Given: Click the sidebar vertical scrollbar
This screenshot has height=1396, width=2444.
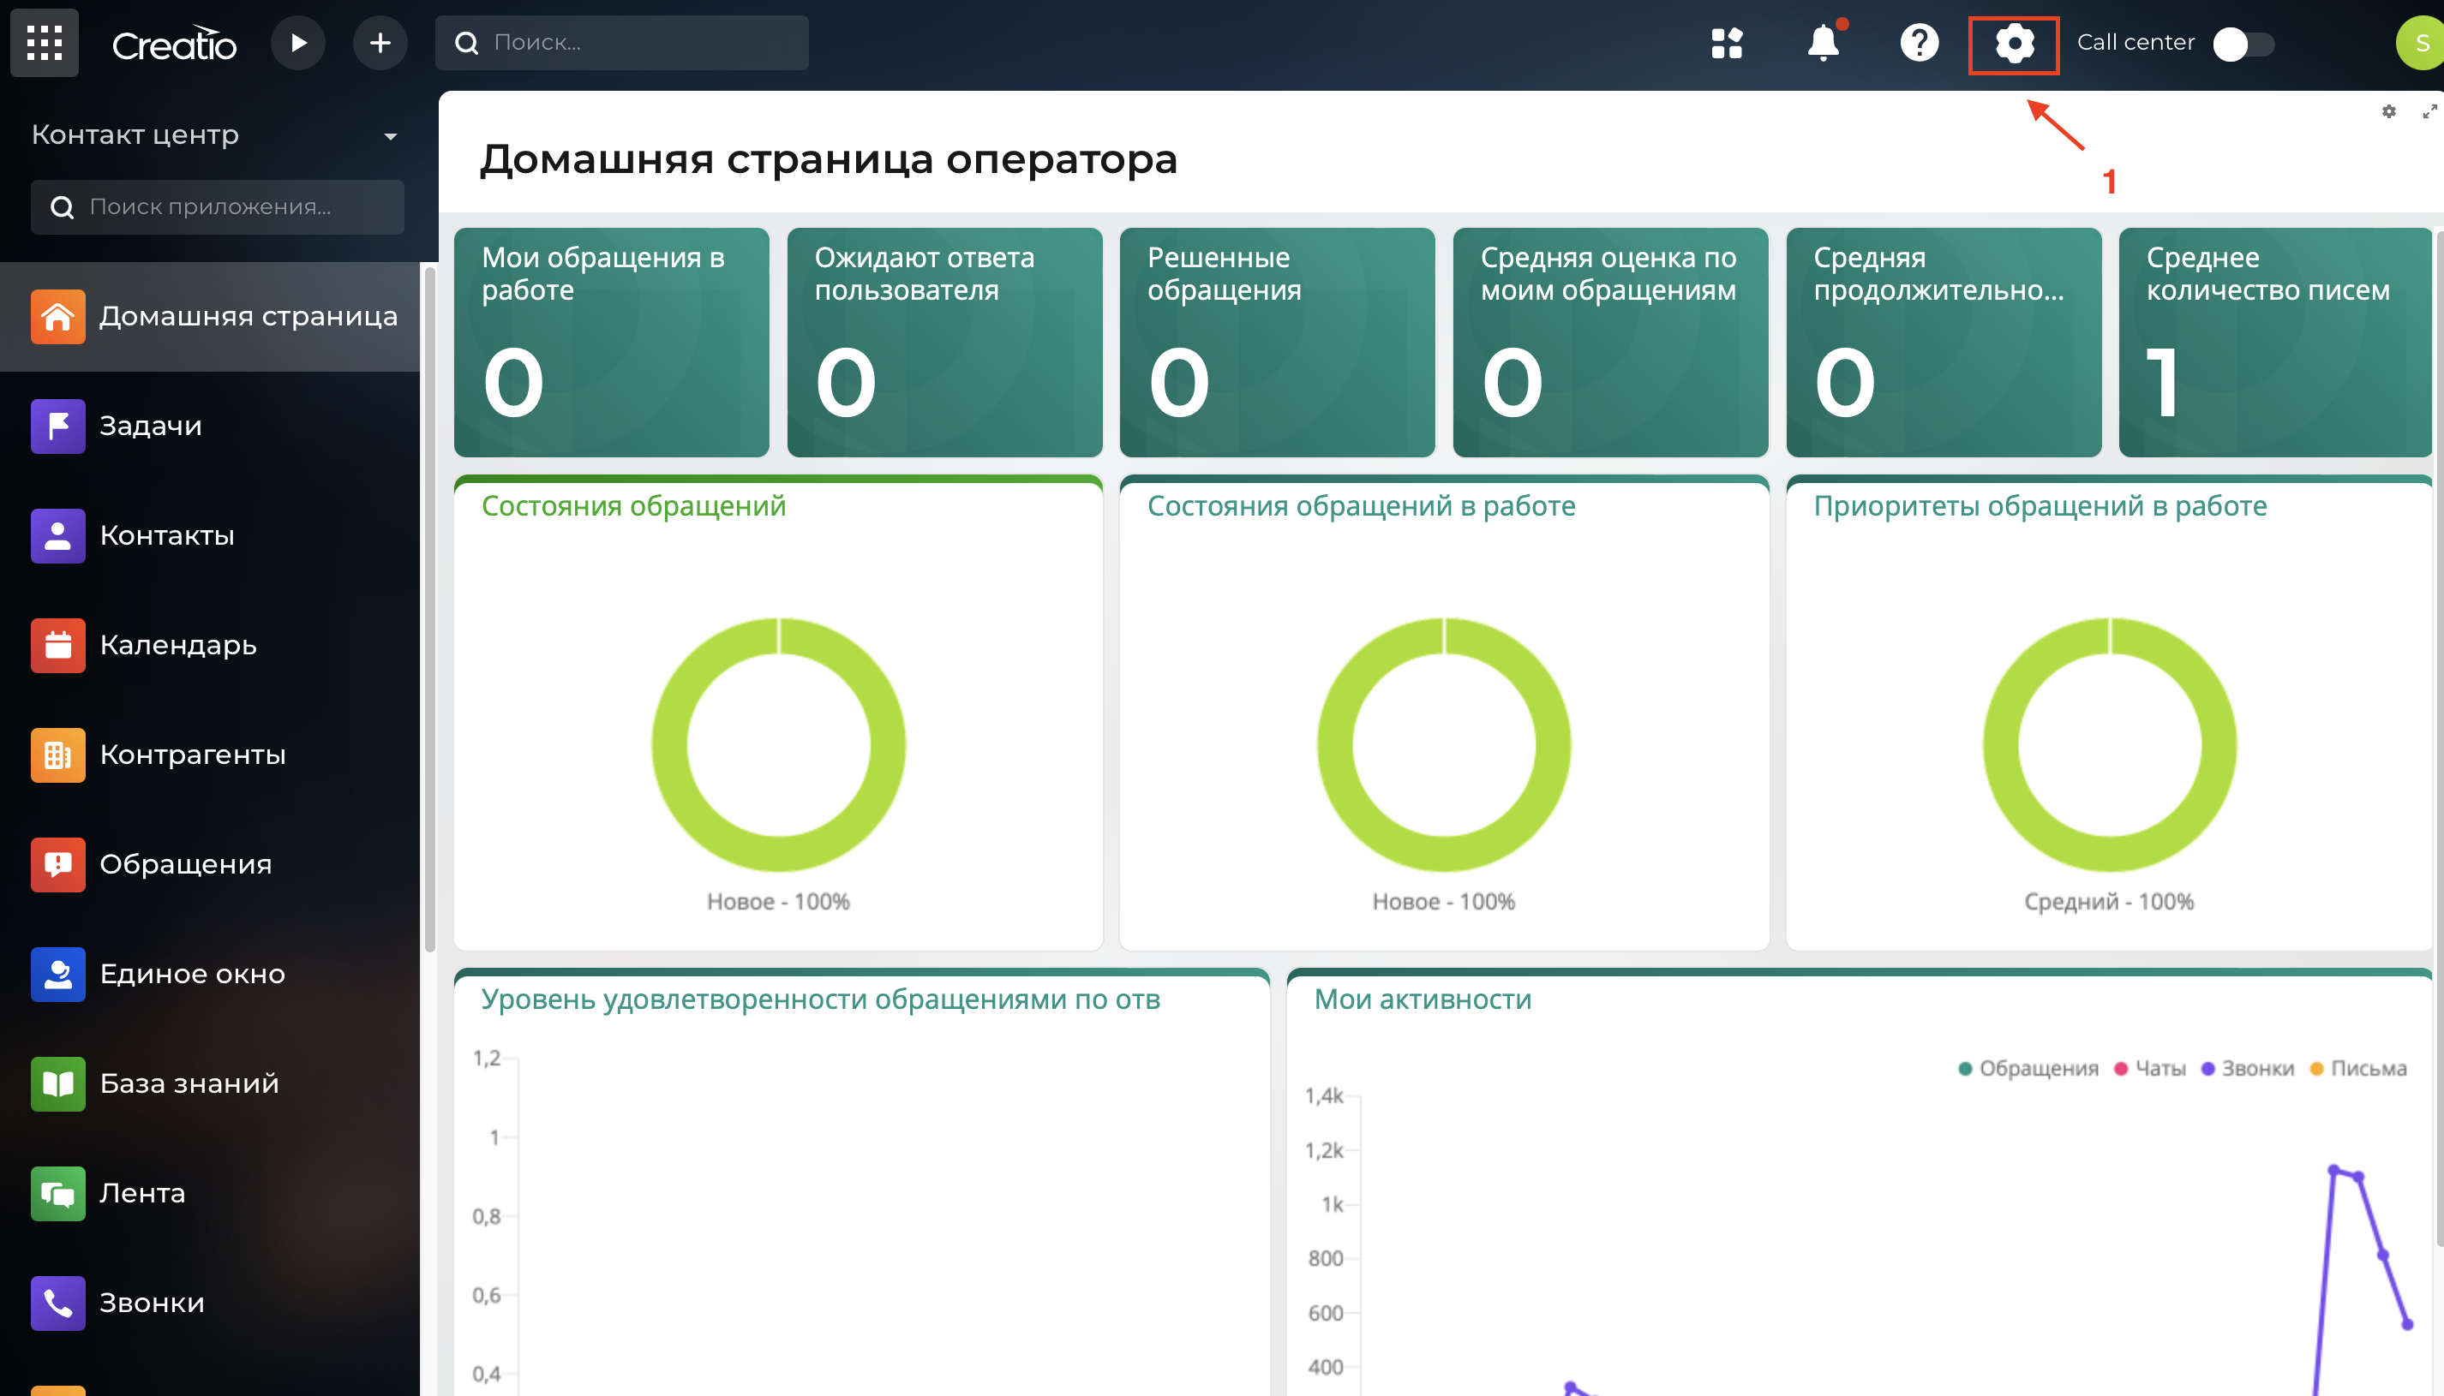Looking at the screenshot, I should click(429, 610).
